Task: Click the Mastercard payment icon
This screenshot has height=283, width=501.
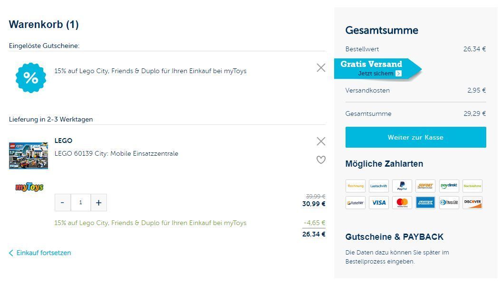Action: point(402,203)
